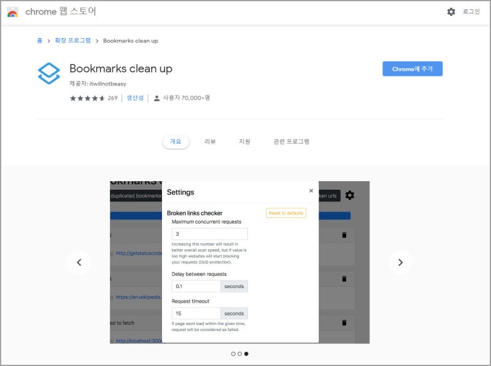Click the seconds label beside the Delay field
The width and height of the screenshot is (491, 366).
[234, 286]
